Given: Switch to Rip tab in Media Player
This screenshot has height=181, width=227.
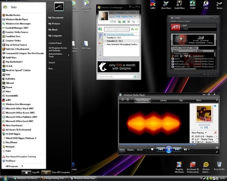Looking at the screenshot, I should pos(181,100).
